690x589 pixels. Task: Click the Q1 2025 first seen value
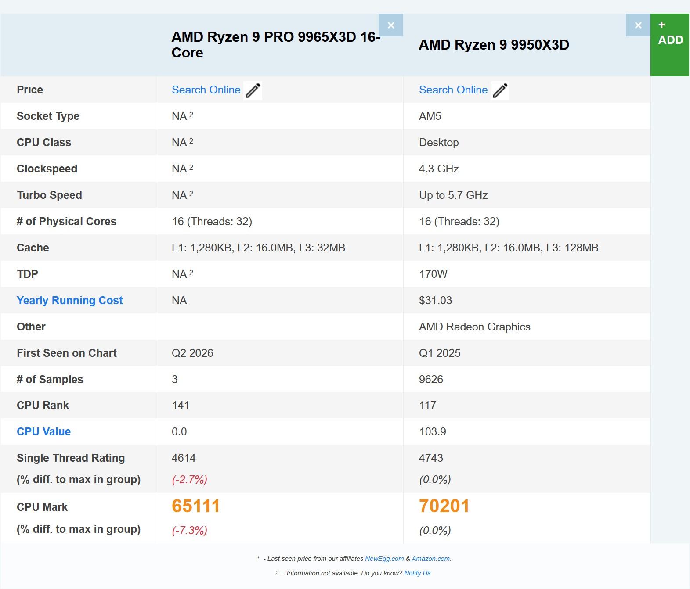coord(440,353)
